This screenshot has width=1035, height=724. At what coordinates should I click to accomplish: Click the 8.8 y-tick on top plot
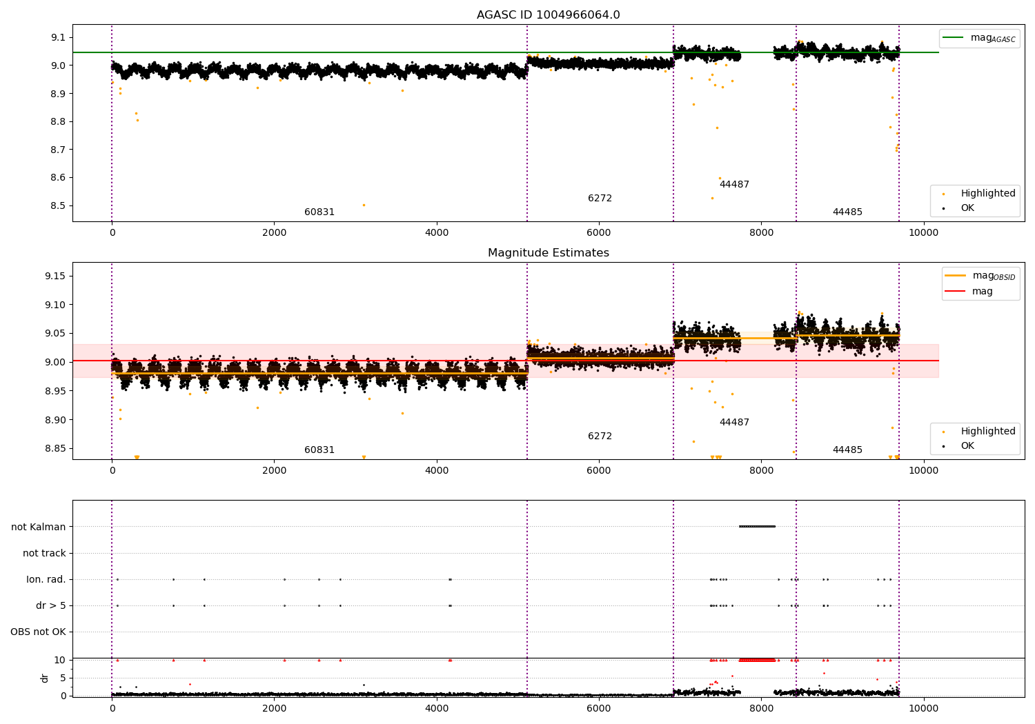point(57,121)
